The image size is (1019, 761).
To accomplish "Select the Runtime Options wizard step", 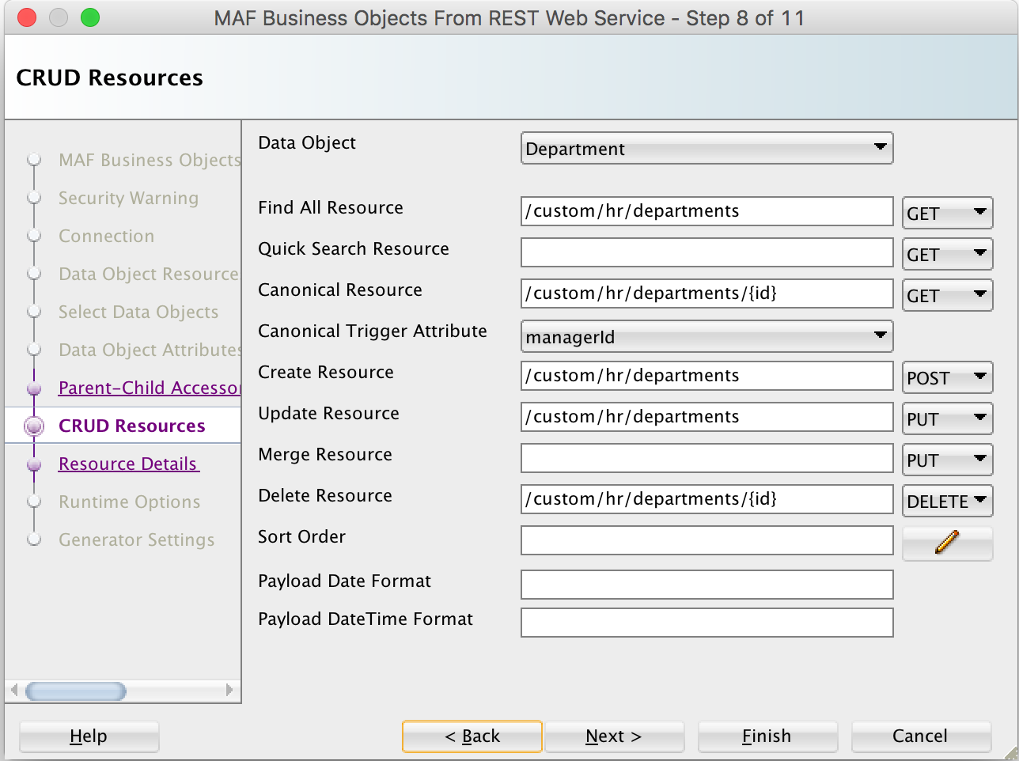I will [130, 502].
